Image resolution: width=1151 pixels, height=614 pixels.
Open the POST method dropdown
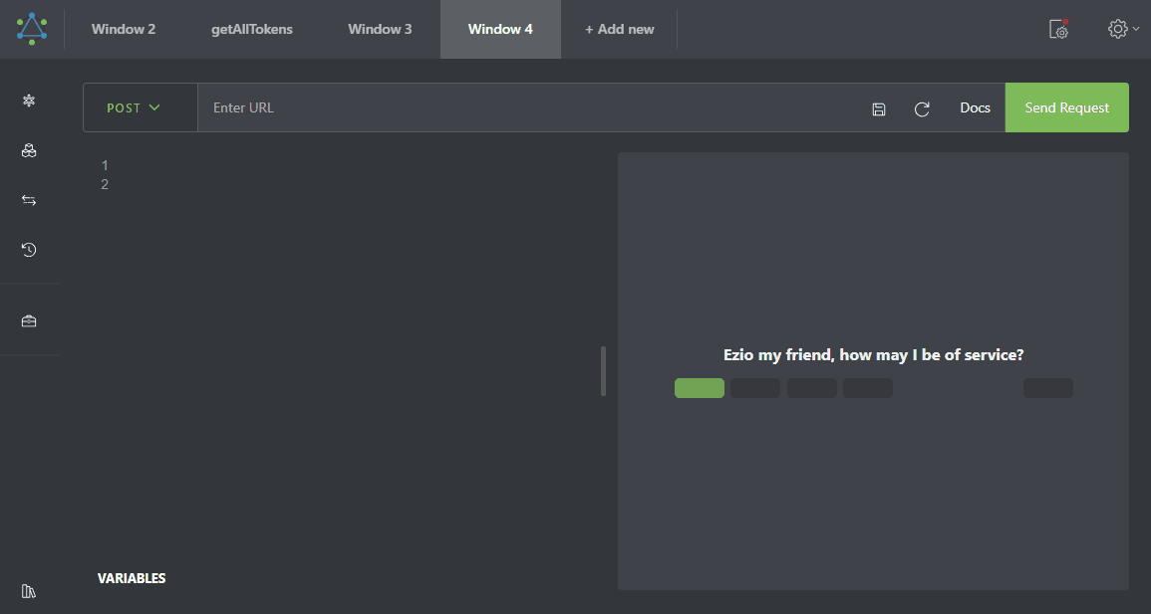point(141,107)
